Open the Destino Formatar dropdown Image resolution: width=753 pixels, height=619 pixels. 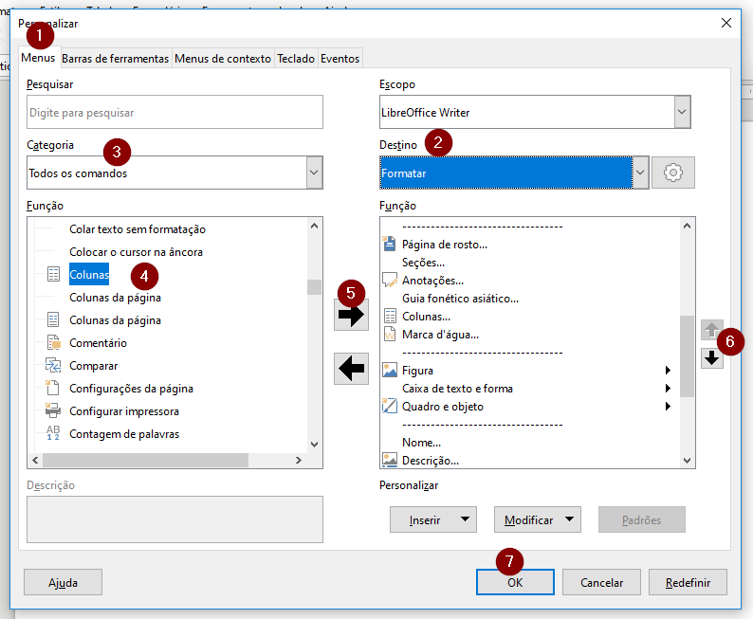pos(640,173)
